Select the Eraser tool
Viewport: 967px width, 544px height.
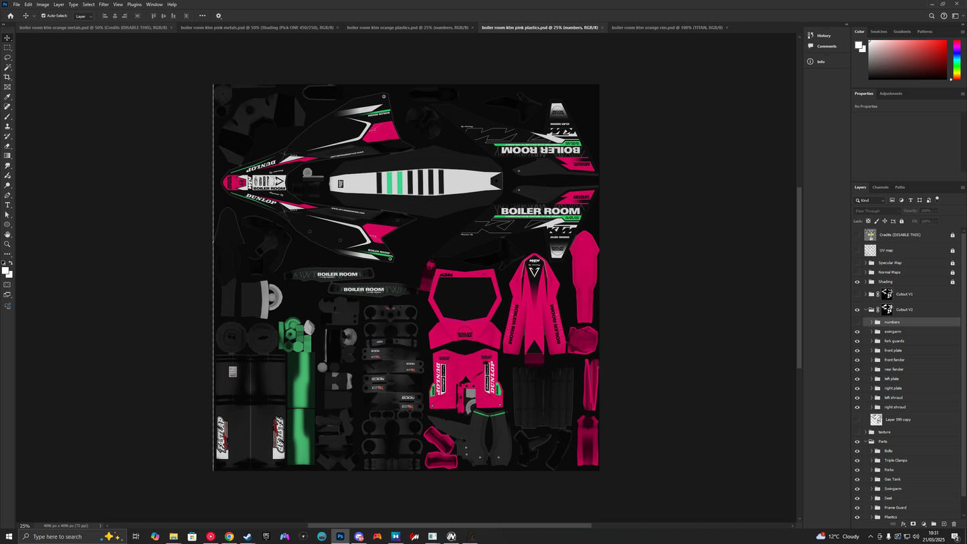(7, 146)
